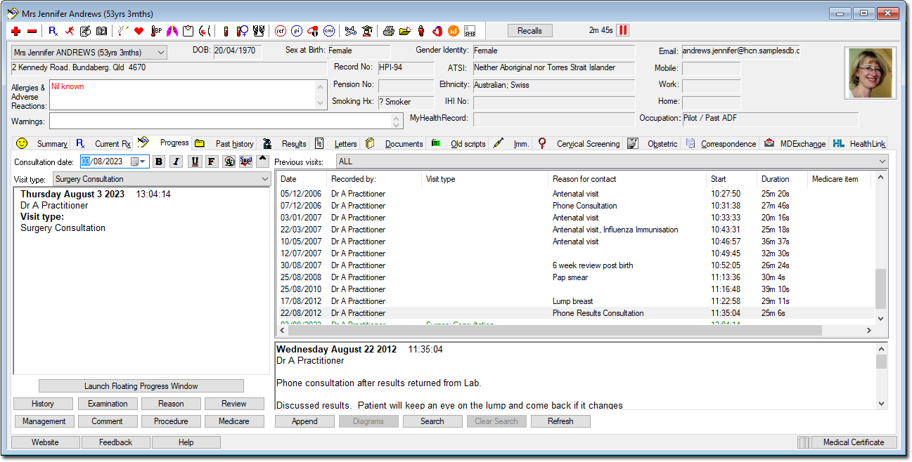Open the Cervical Screening tab
912x462 pixels.
point(587,144)
